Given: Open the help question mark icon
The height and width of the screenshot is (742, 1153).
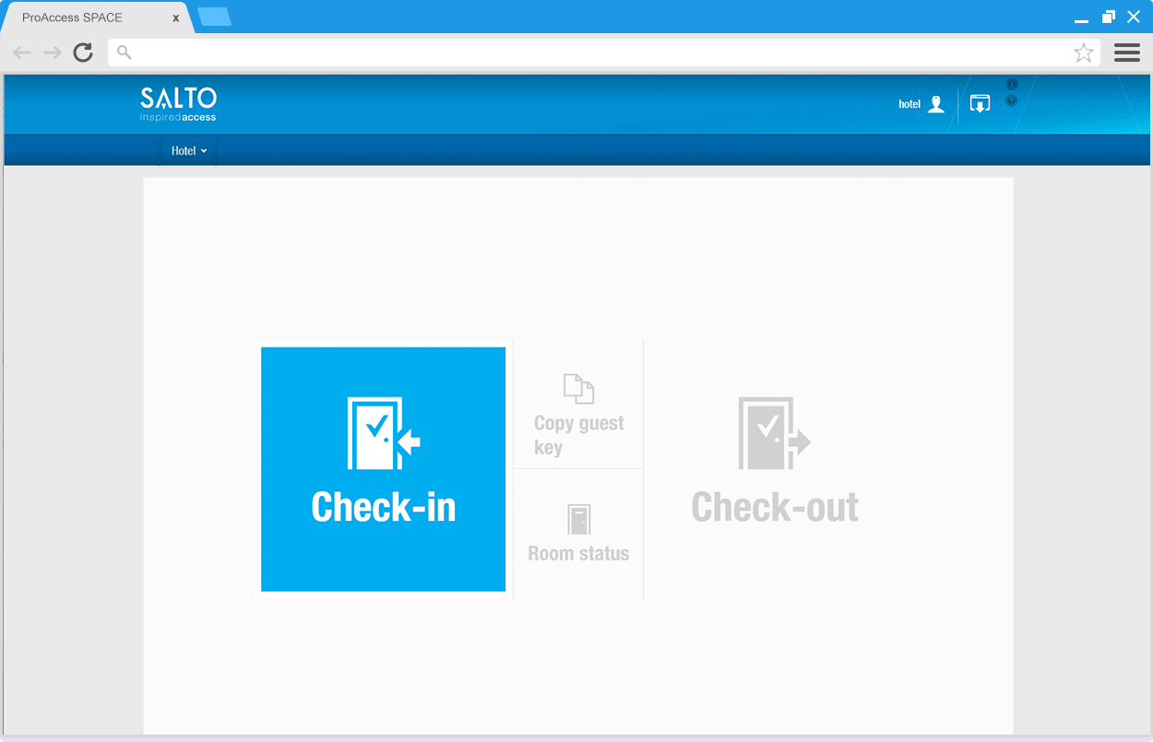Looking at the screenshot, I should (1012, 100).
